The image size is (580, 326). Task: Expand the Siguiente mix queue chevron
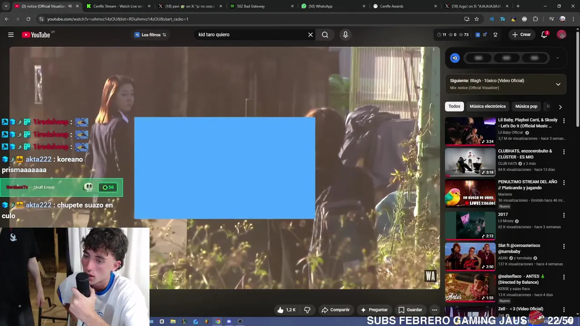tap(558, 84)
